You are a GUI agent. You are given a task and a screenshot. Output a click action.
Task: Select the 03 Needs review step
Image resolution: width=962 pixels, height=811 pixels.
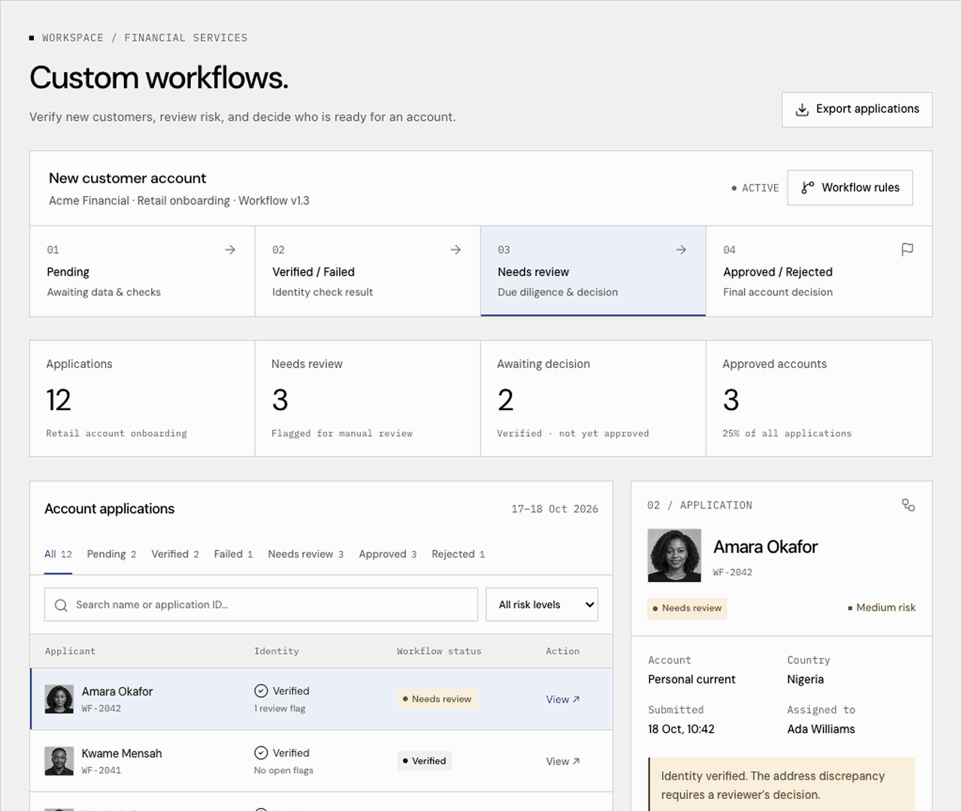tap(593, 271)
